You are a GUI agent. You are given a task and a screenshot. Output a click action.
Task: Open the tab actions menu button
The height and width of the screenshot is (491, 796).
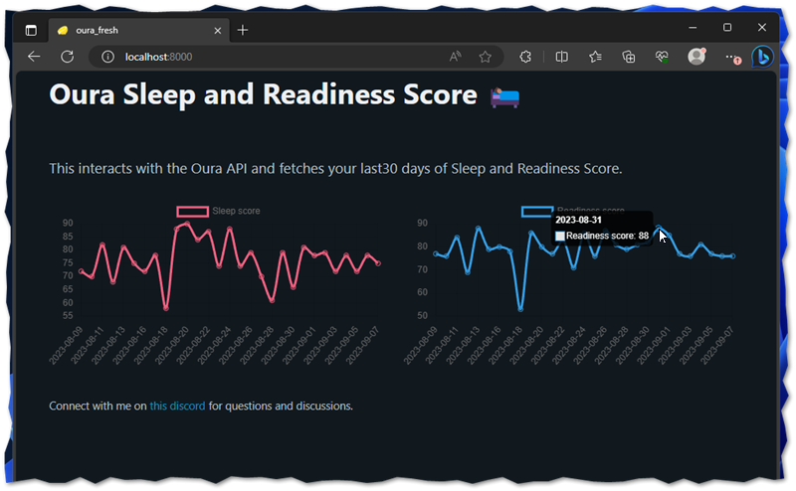click(x=31, y=30)
